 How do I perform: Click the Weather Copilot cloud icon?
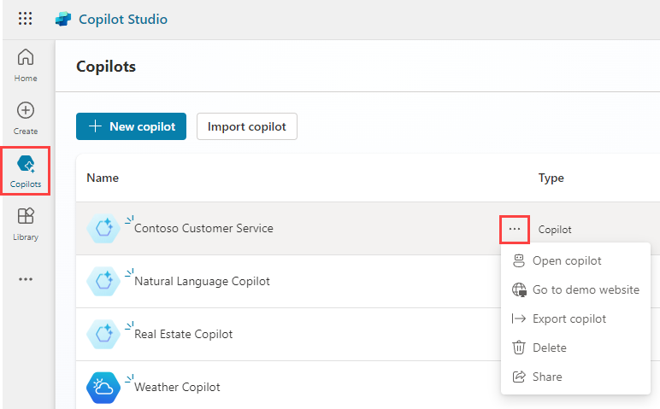(x=103, y=387)
